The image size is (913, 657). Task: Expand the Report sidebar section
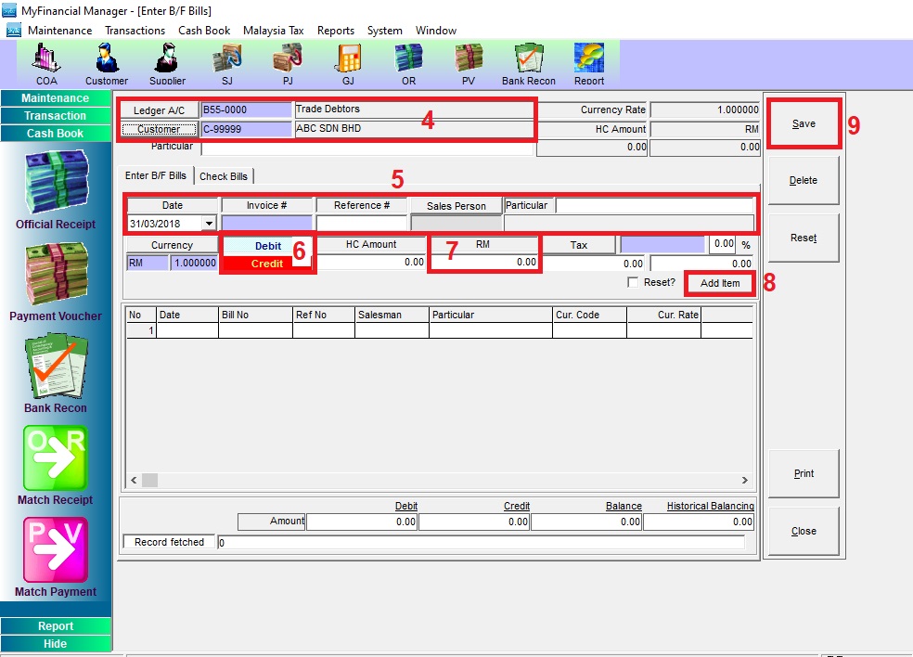56,626
